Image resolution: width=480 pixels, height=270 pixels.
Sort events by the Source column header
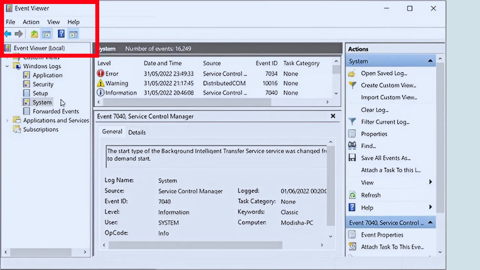coord(212,63)
